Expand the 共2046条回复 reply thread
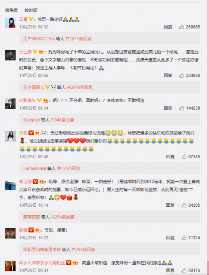The height and width of the screenshot is (275, 209). coord(80,87)
